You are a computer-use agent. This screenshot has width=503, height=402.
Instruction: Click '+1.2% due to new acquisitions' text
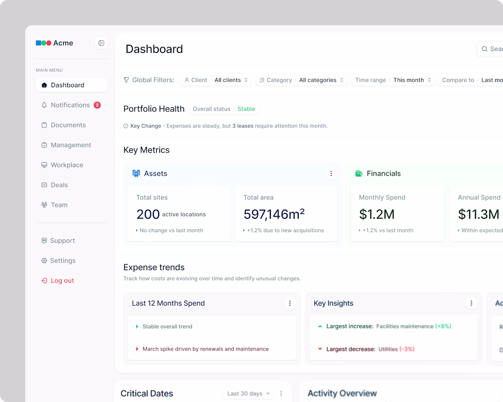[285, 231]
